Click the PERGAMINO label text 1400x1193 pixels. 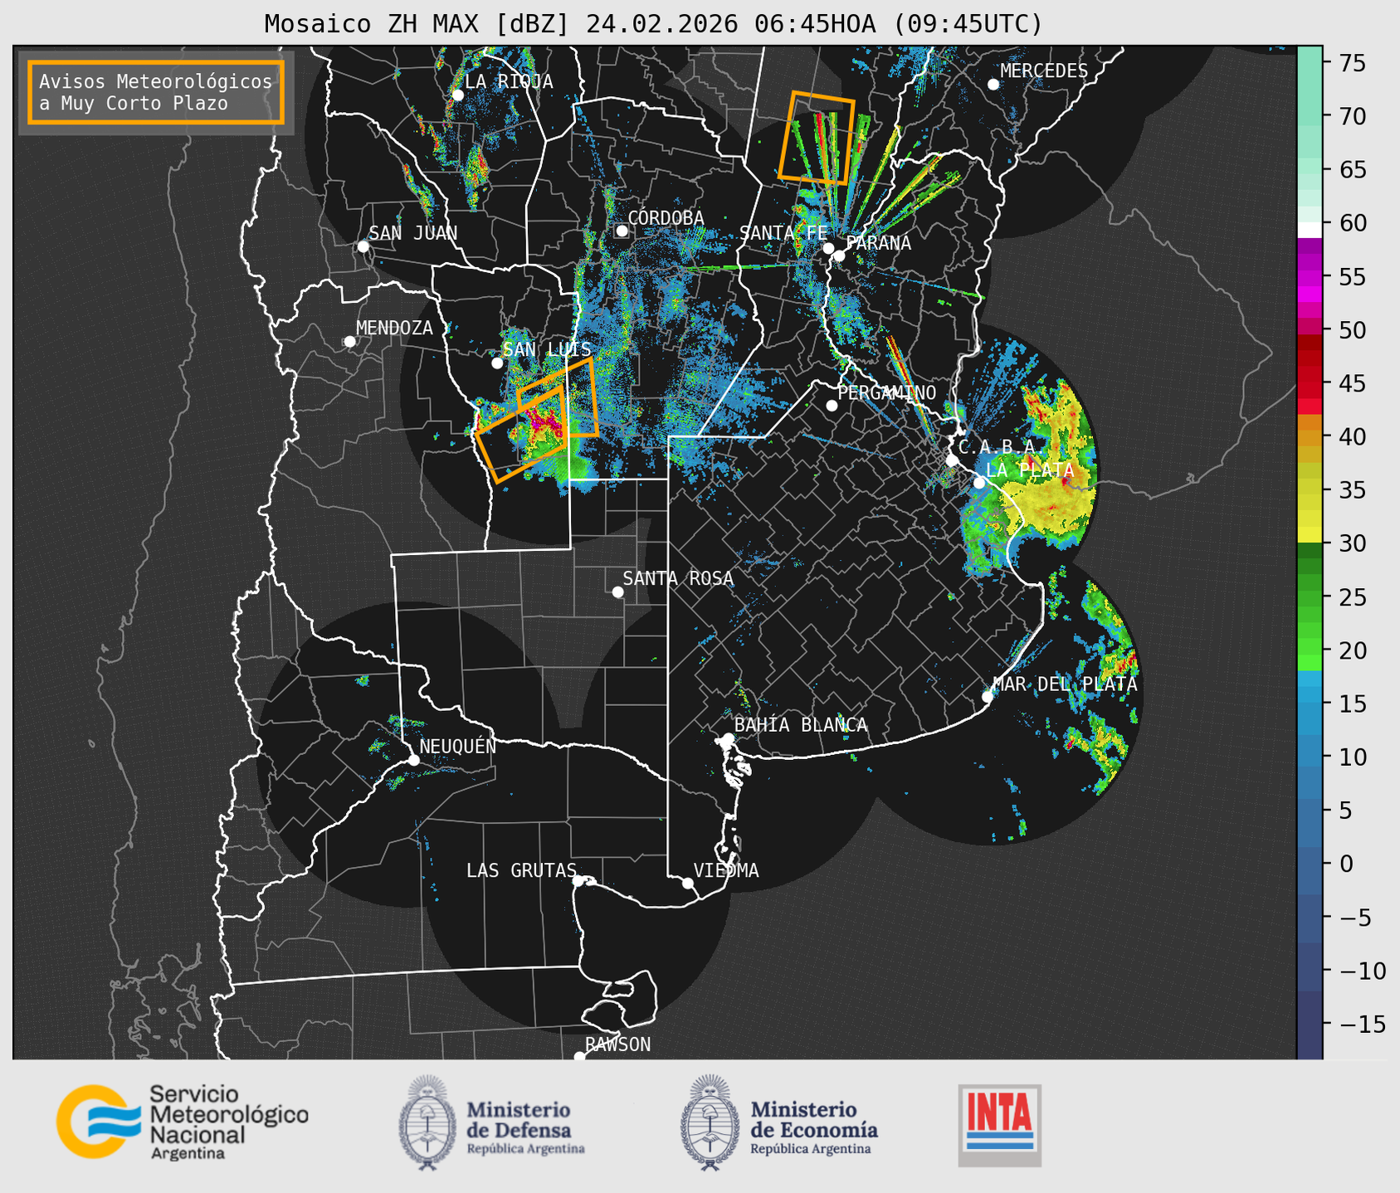886,392
